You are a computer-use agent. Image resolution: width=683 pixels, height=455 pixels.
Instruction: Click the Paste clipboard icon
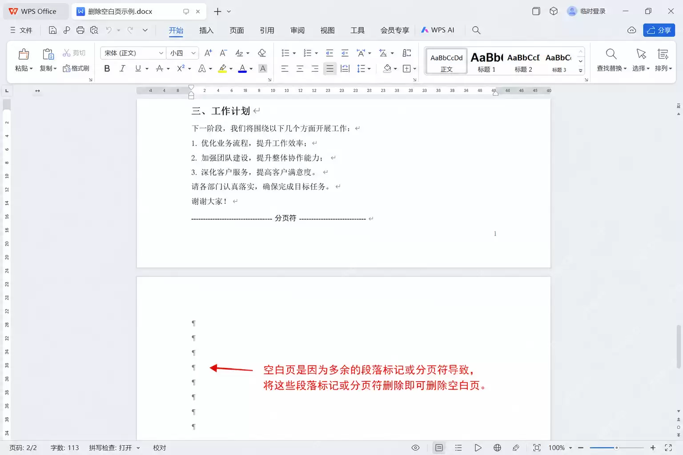point(24,54)
